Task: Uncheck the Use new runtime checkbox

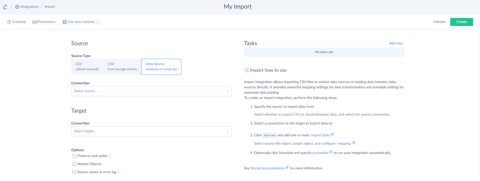Action: point(65,22)
